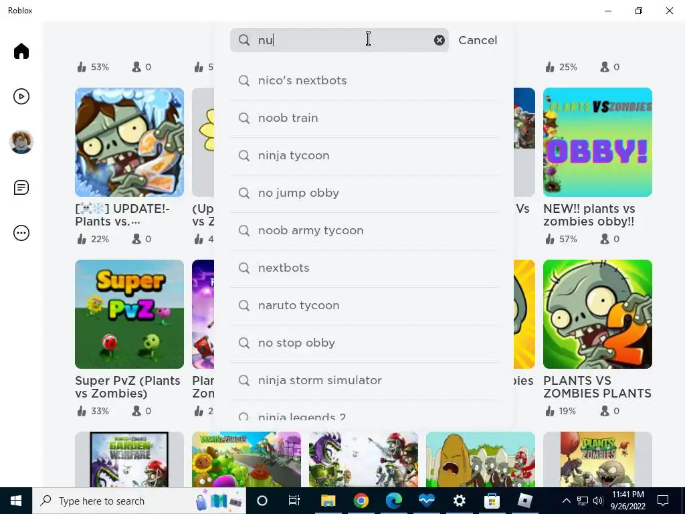
Task: Open the notification center icon
Action: click(663, 501)
